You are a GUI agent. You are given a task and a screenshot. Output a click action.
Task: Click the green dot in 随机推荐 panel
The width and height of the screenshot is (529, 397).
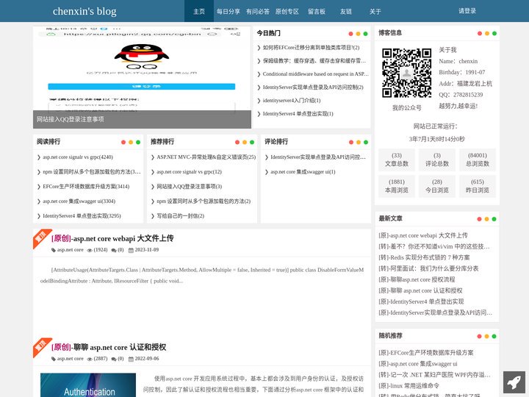494,336
